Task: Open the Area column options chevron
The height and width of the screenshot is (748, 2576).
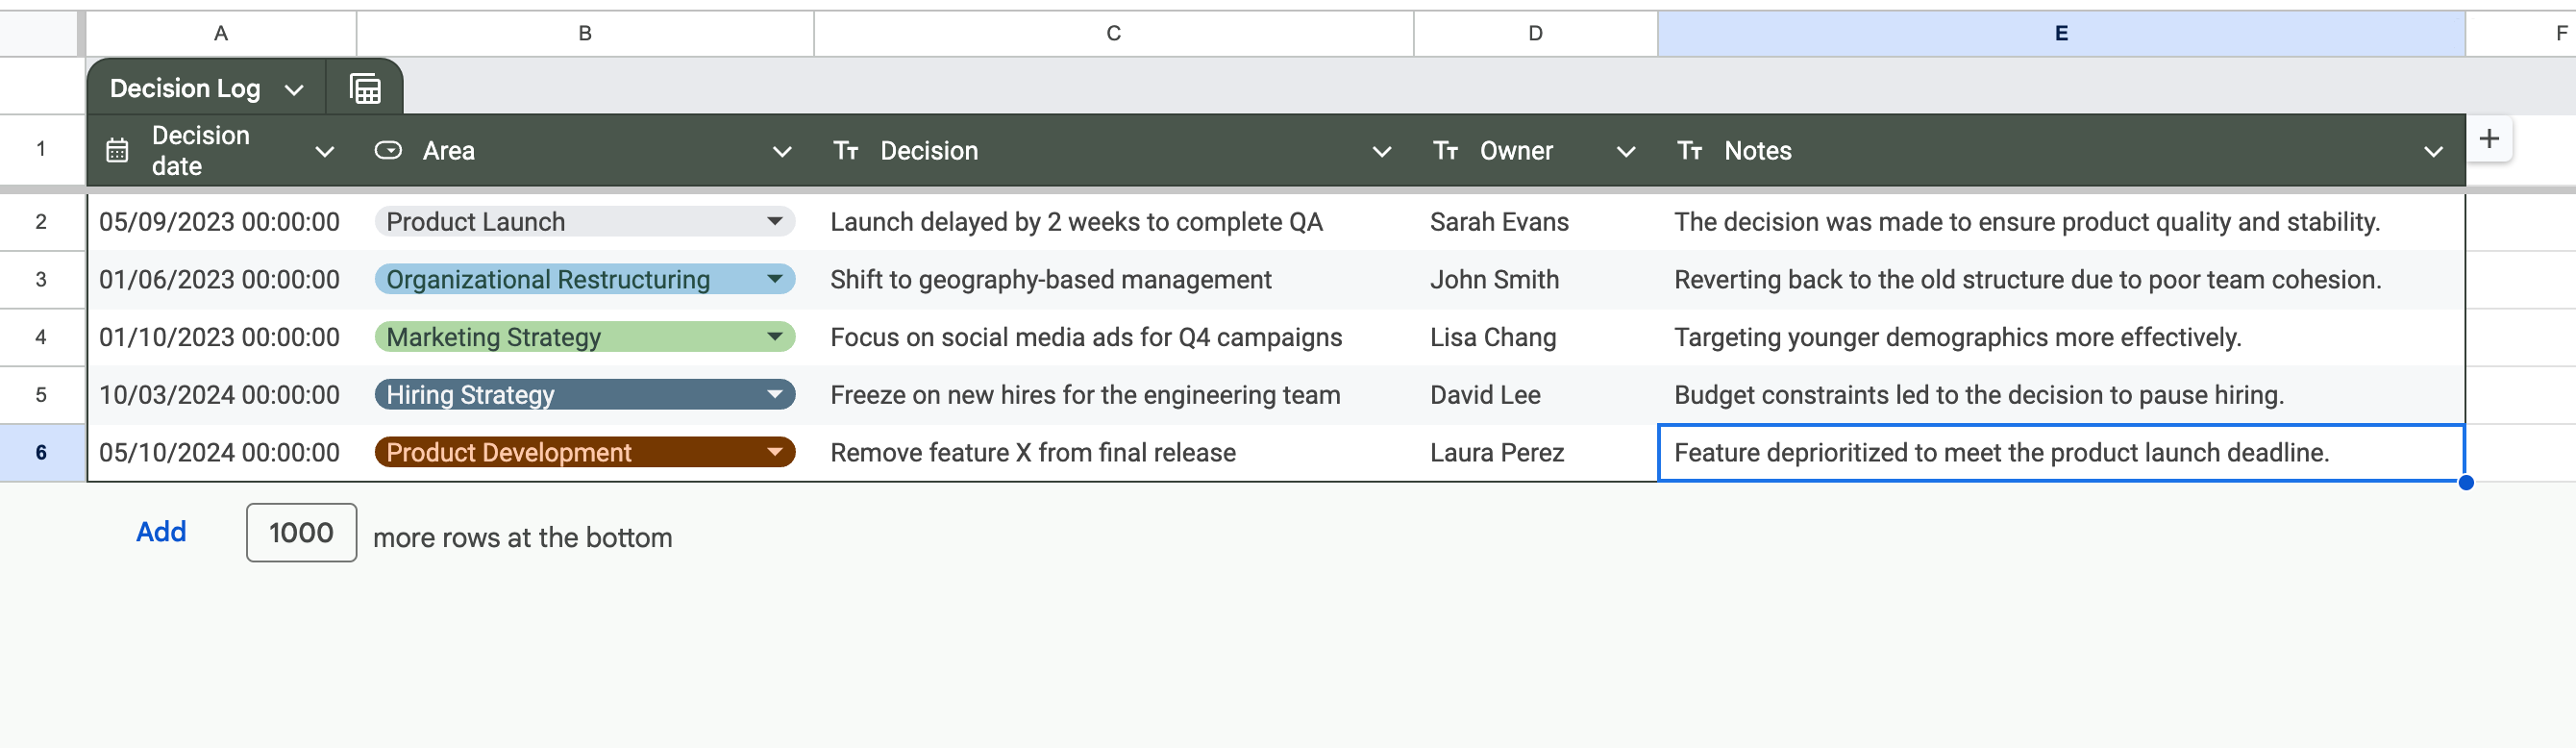Action: tap(782, 152)
